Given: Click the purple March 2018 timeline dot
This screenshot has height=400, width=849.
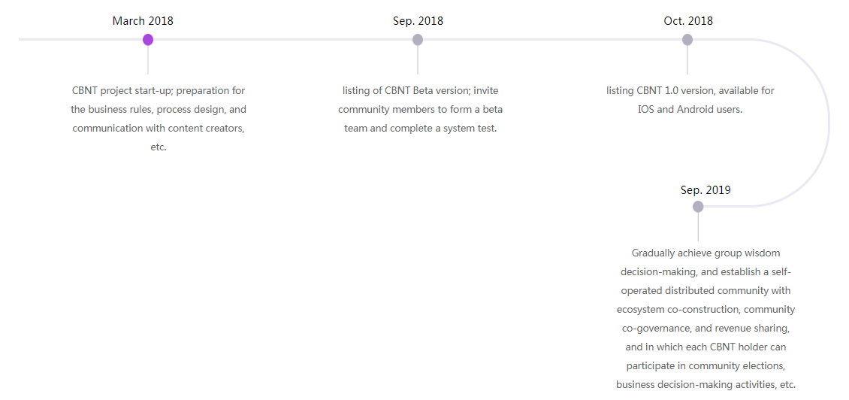Looking at the screenshot, I should [148, 40].
